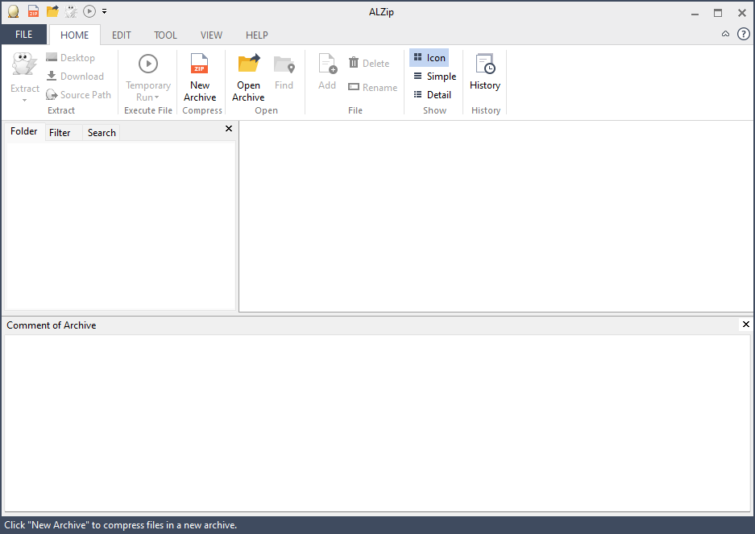This screenshot has height=534, width=755.
Task: Click the New Archive ribbon icon
Action: [199, 64]
